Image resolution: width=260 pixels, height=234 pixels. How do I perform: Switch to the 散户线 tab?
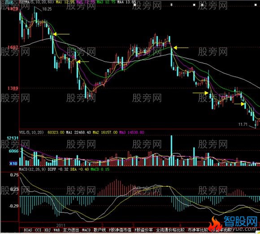pyautogui.click(x=100, y=230)
